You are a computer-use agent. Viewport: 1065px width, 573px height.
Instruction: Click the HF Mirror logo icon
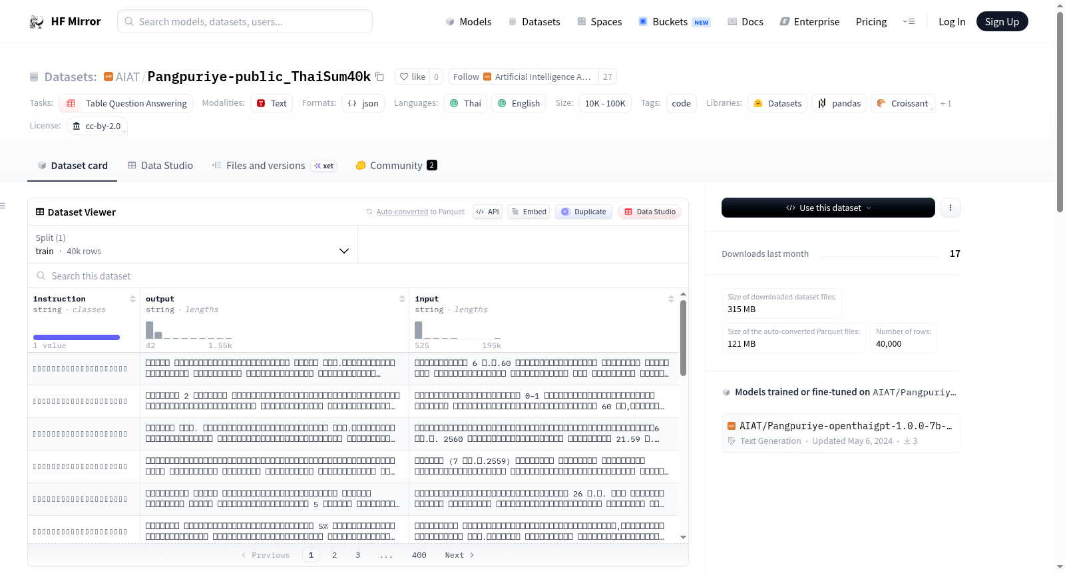37,22
